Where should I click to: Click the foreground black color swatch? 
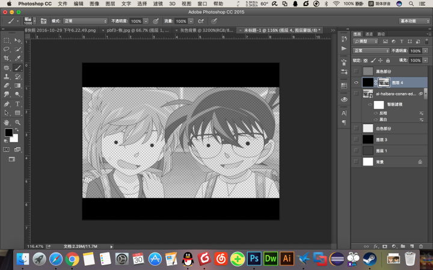8,132
